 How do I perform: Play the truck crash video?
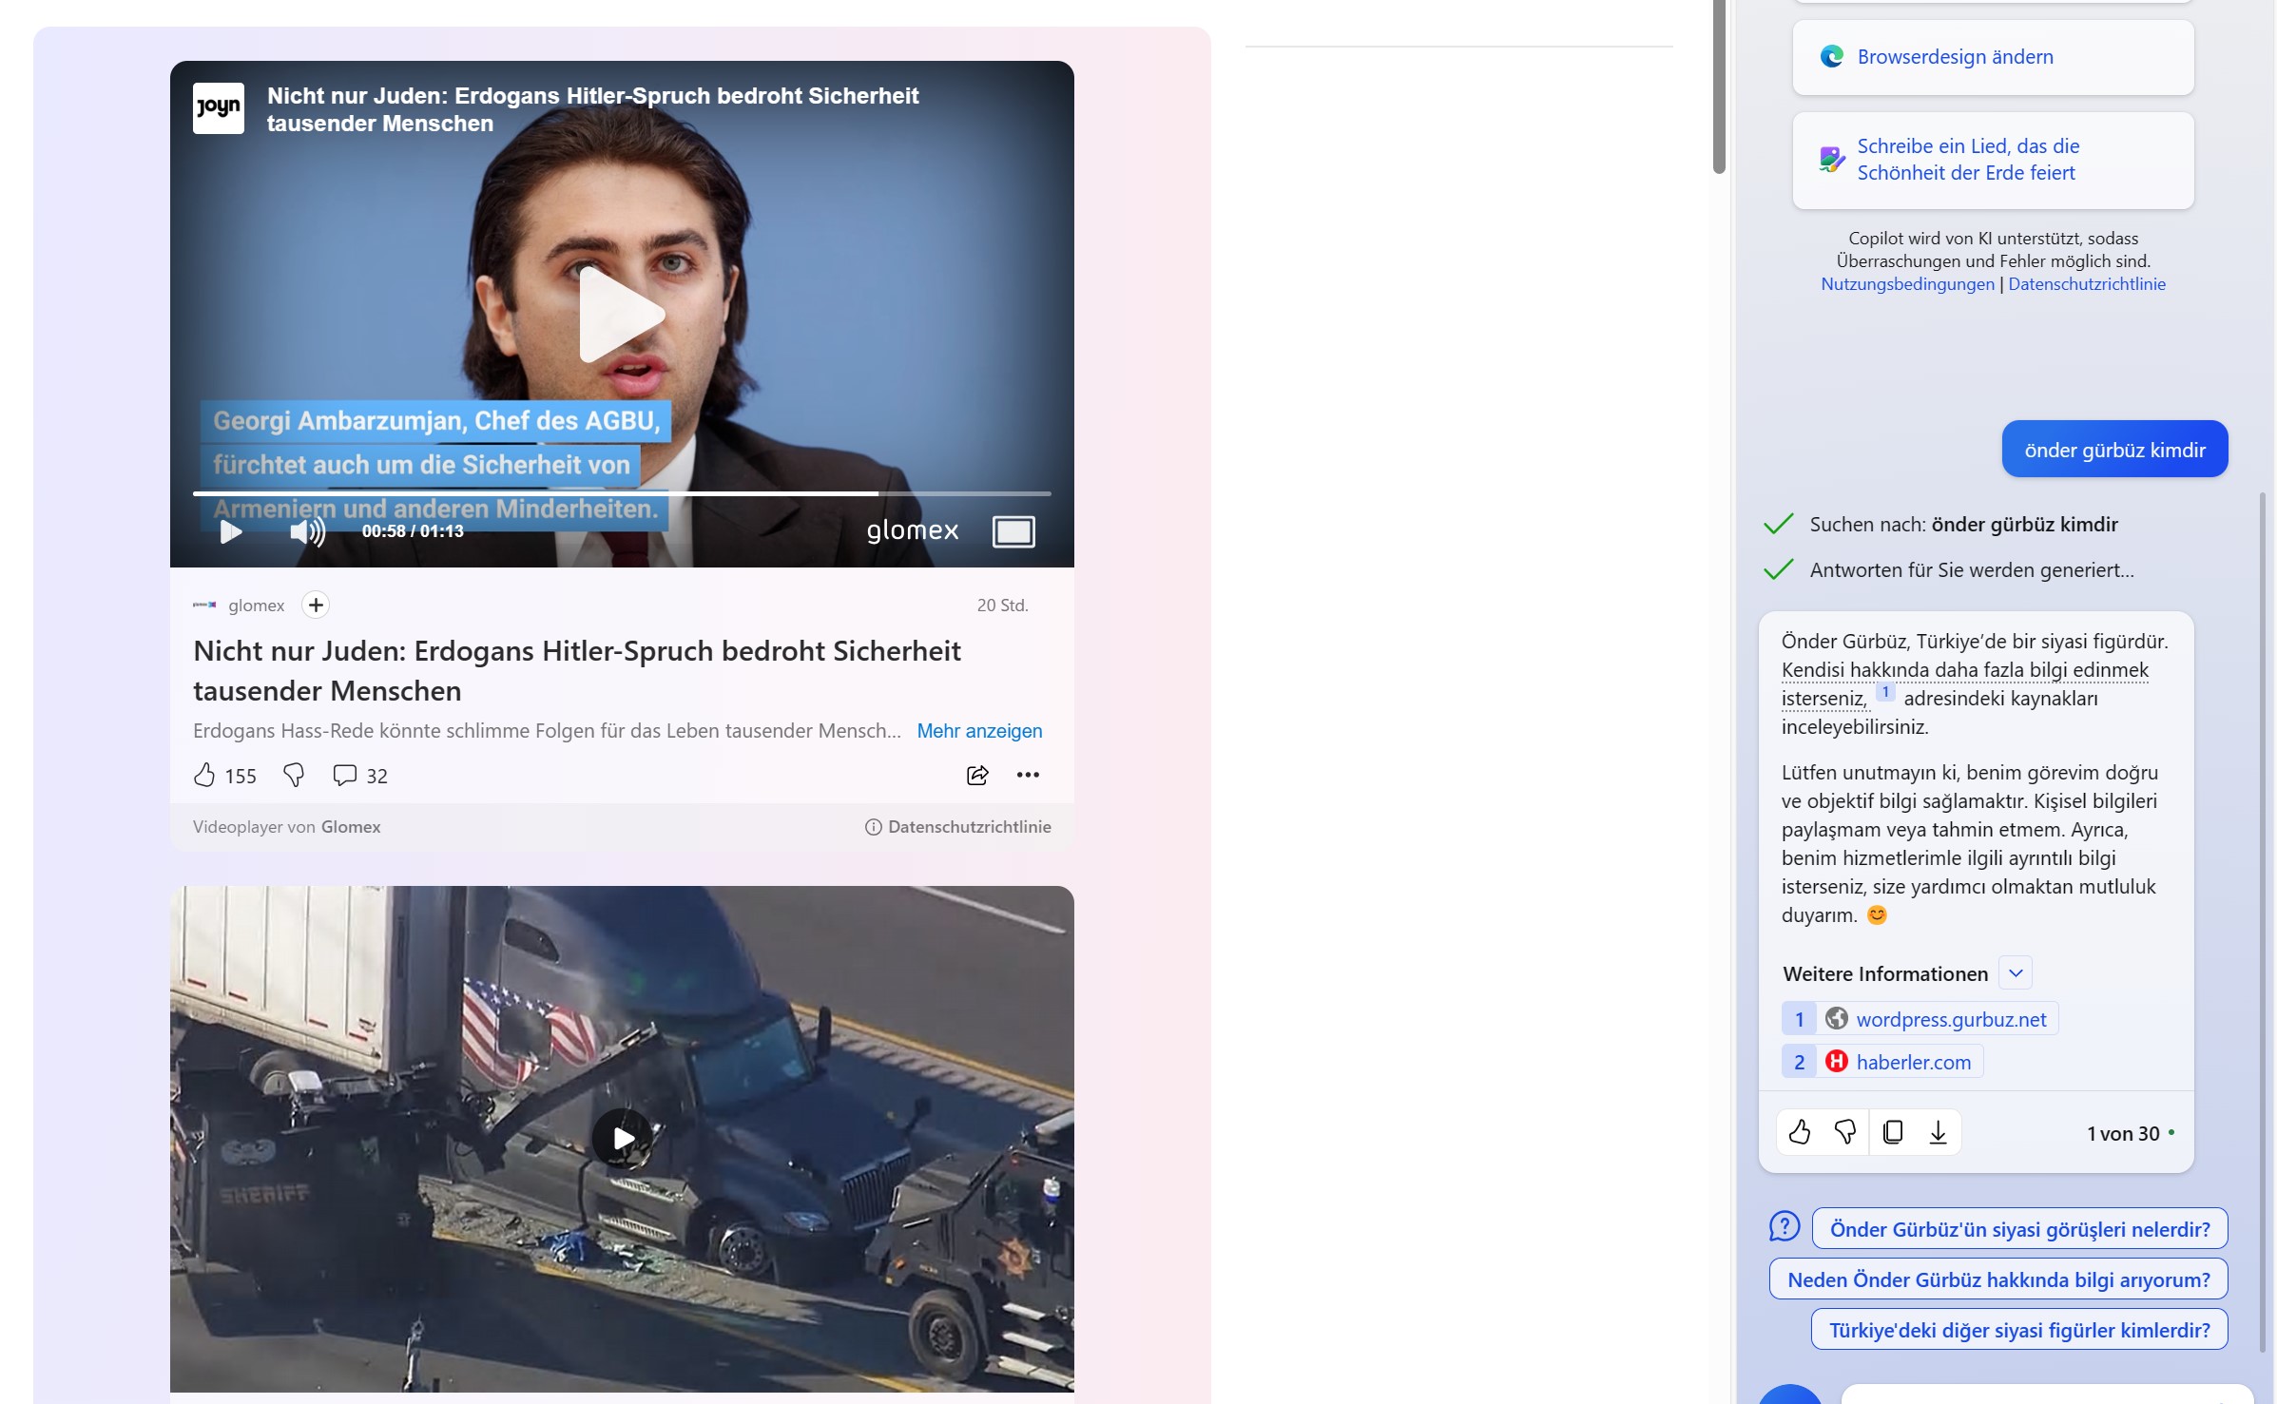point(622,1138)
